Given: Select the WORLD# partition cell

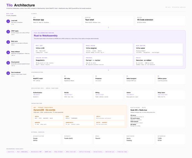Looking at the screenshot, I should tap(48, 117).
